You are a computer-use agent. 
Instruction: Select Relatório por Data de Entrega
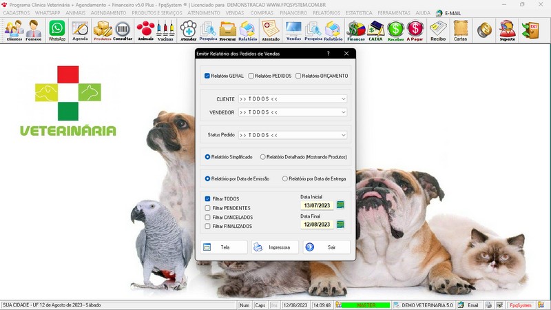pyautogui.click(x=284, y=179)
